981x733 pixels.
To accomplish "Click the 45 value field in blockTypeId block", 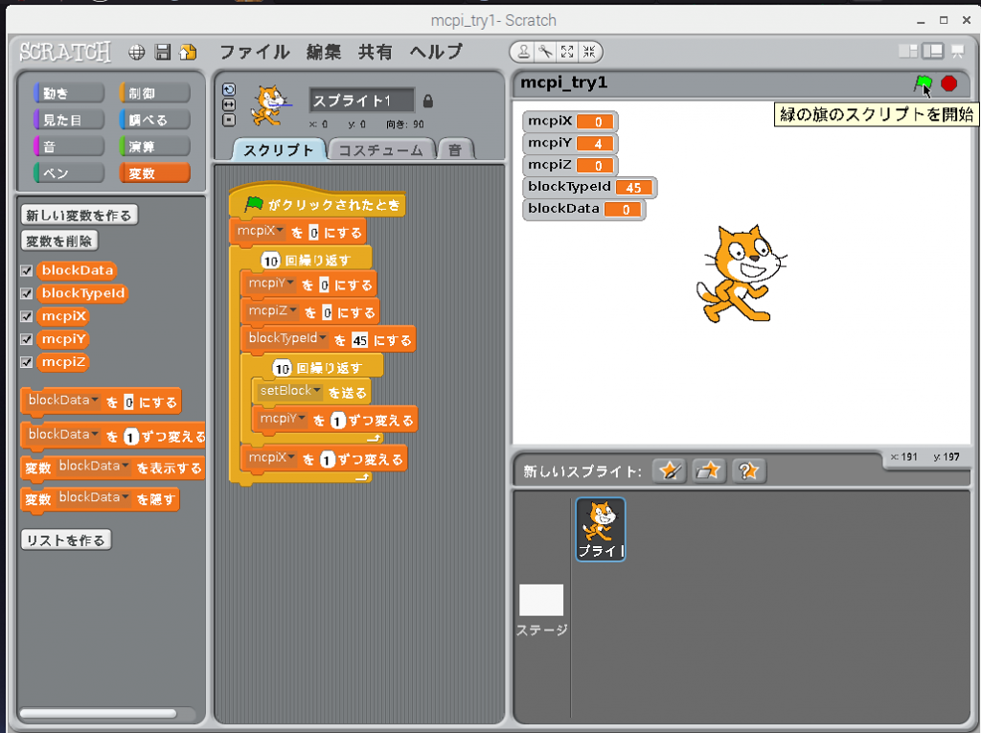I will [x=360, y=340].
